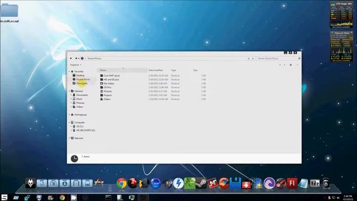Collapse the Libraries group
Viewport: 357px width, 201px height.
coord(69,91)
